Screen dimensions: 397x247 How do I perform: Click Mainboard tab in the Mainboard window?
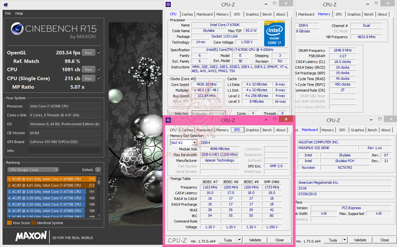pos(310,130)
